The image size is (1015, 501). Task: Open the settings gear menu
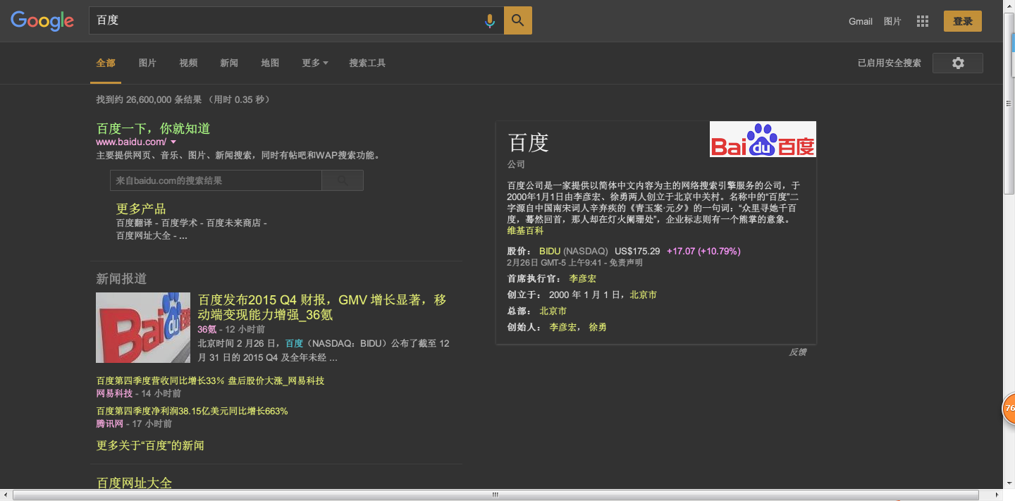click(x=958, y=63)
